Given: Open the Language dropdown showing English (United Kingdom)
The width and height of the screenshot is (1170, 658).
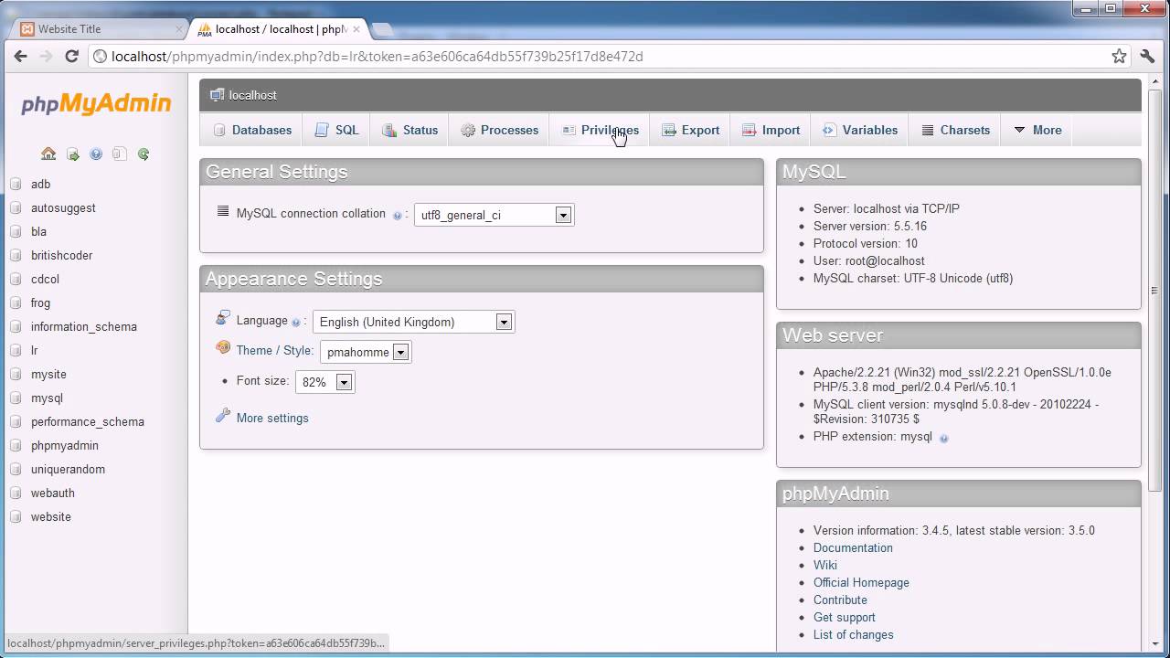Looking at the screenshot, I should 413,322.
